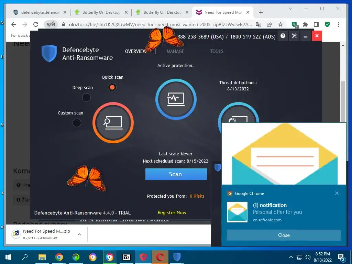Reload the current page
Image resolution: width=352 pixels, height=264 pixels.
pyautogui.click(x=36, y=24)
